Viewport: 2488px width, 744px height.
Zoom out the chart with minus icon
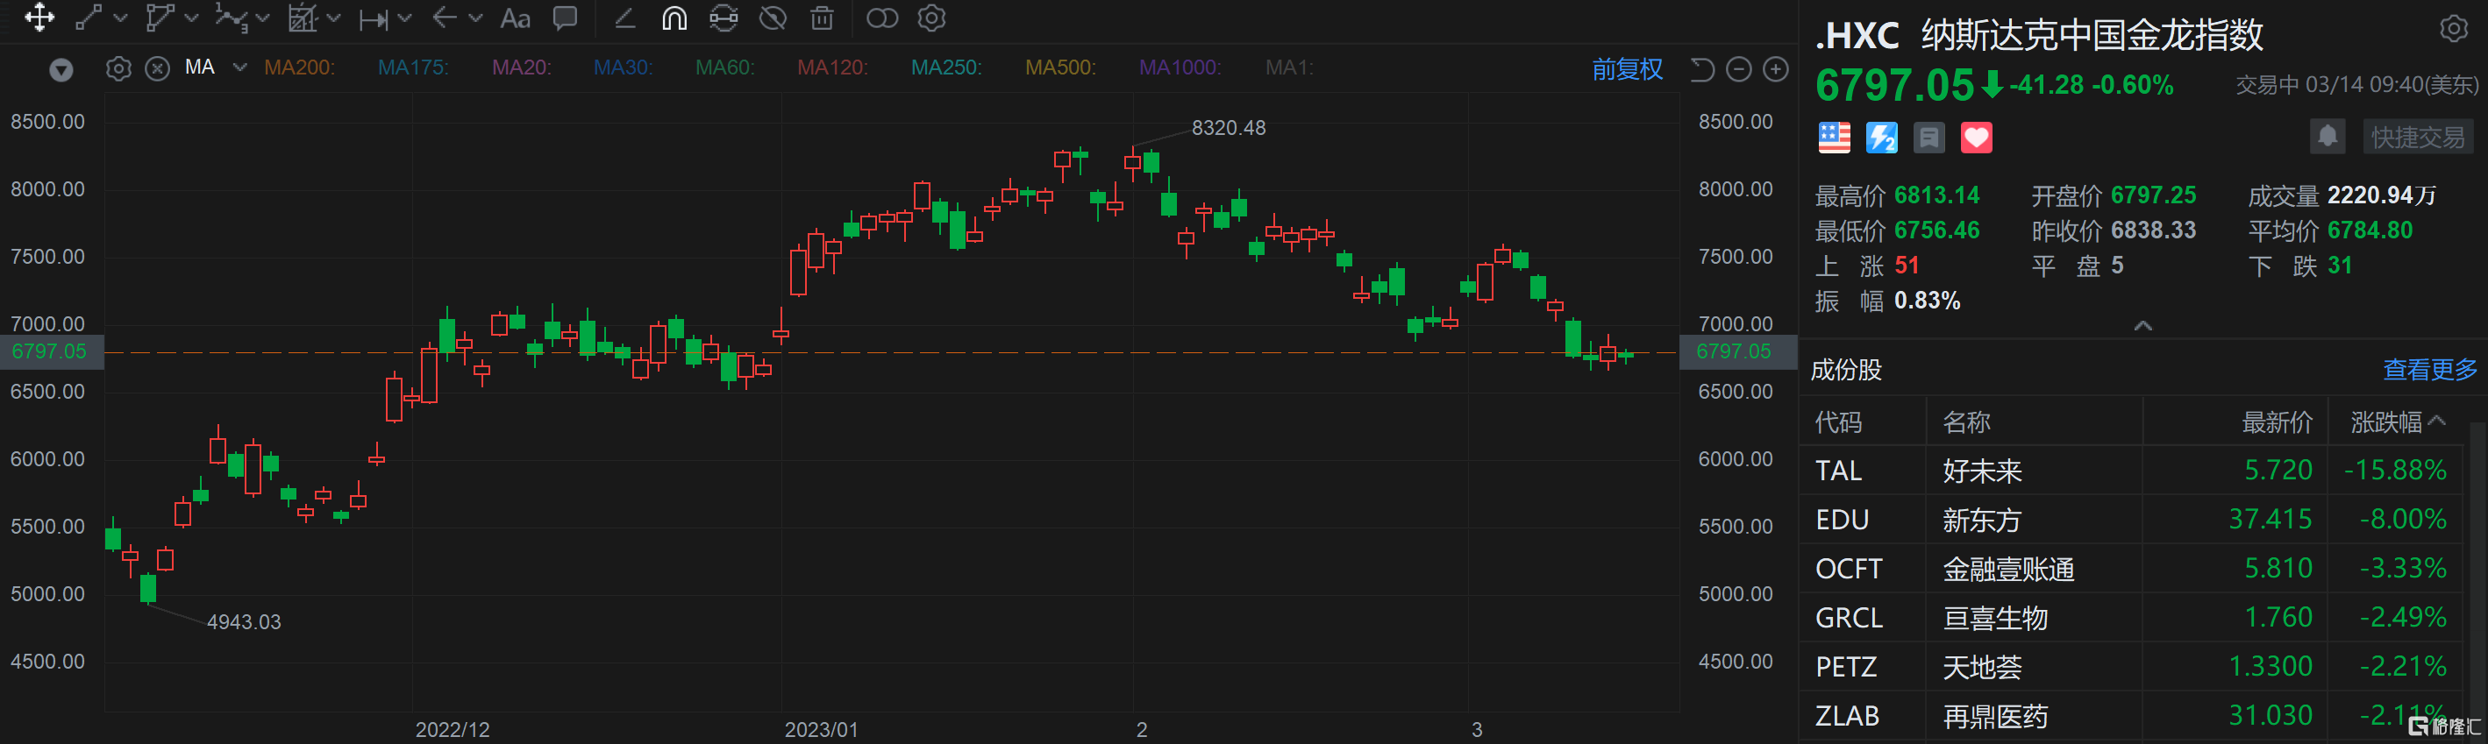[1738, 69]
